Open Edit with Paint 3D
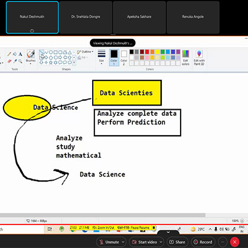The image size is (248, 248). tap(199, 57)
